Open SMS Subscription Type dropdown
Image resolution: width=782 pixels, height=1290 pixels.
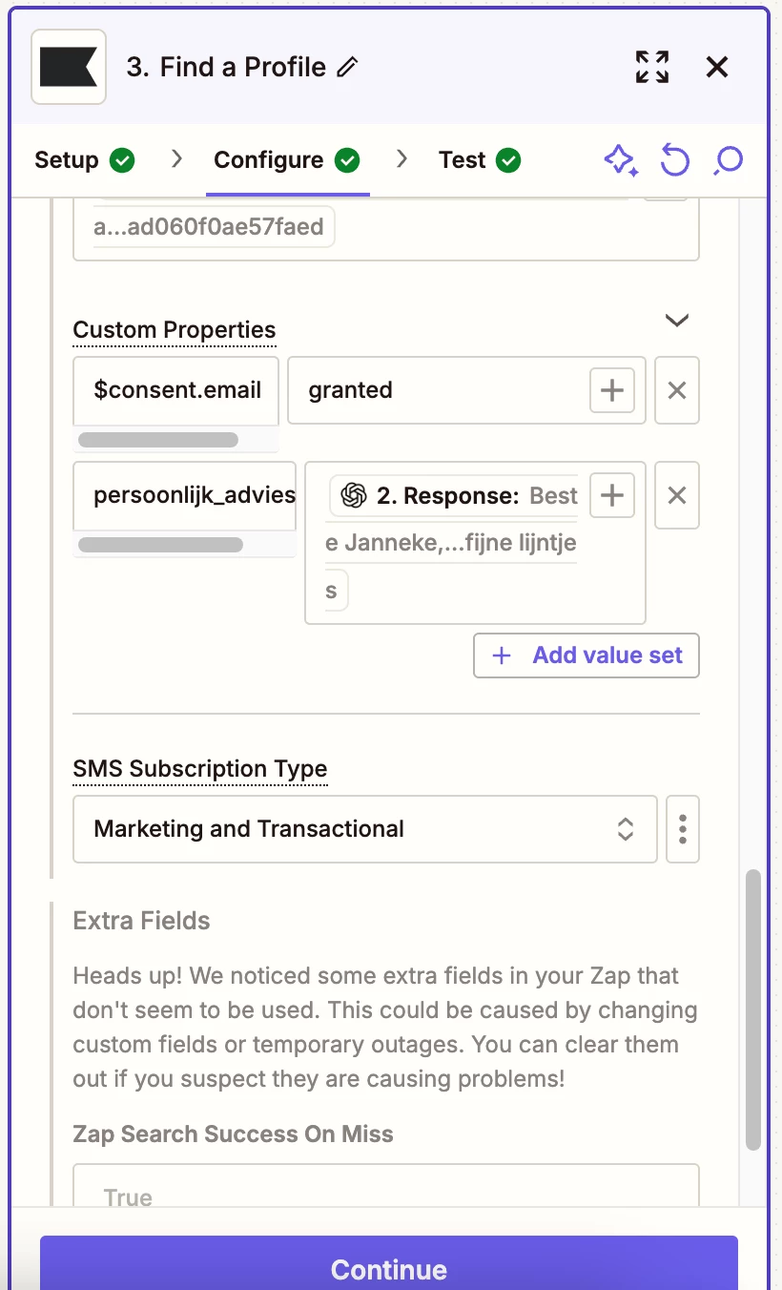click(x=365, y=829)
